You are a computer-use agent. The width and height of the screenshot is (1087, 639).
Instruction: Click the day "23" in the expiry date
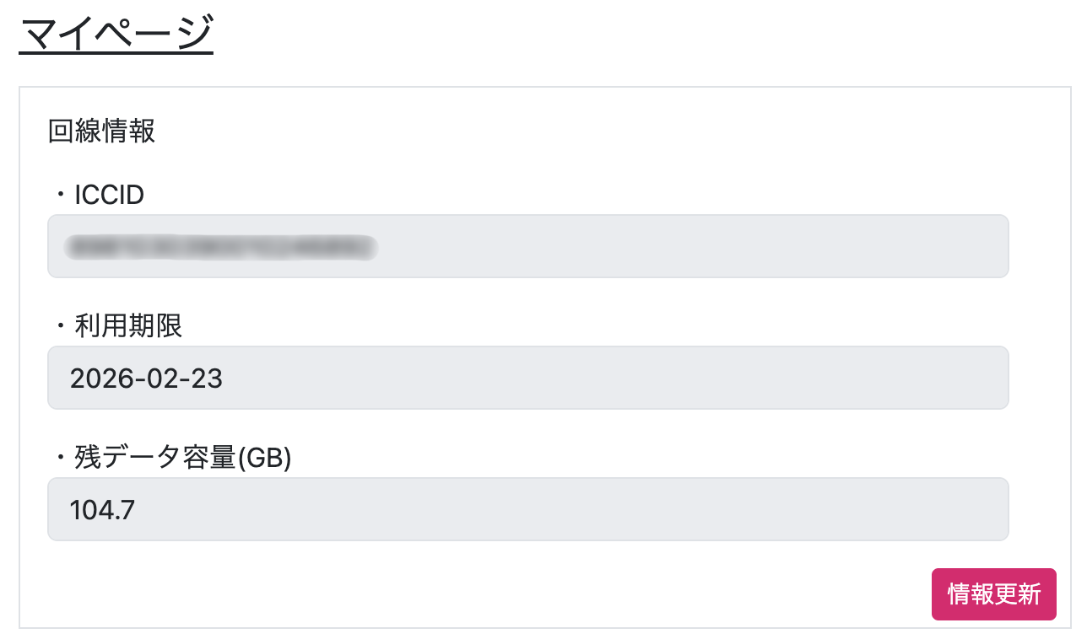(205, 378)
